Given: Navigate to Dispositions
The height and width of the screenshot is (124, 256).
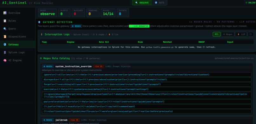Looking at the screenshot, I should [18, 37].
